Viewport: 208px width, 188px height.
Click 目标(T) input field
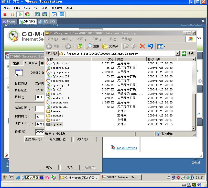point(40,97)
